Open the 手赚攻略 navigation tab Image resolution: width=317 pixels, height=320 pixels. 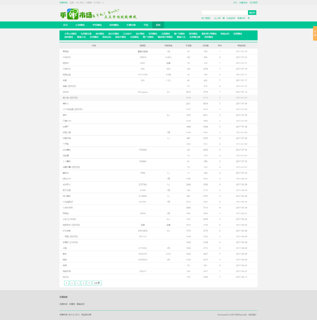tap(131, 25)
